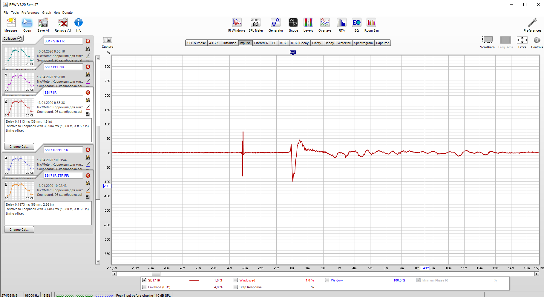Enable the Envelope (ETC) trace
The width and height of the screenshot is (544, 297).
coord(145,287)
